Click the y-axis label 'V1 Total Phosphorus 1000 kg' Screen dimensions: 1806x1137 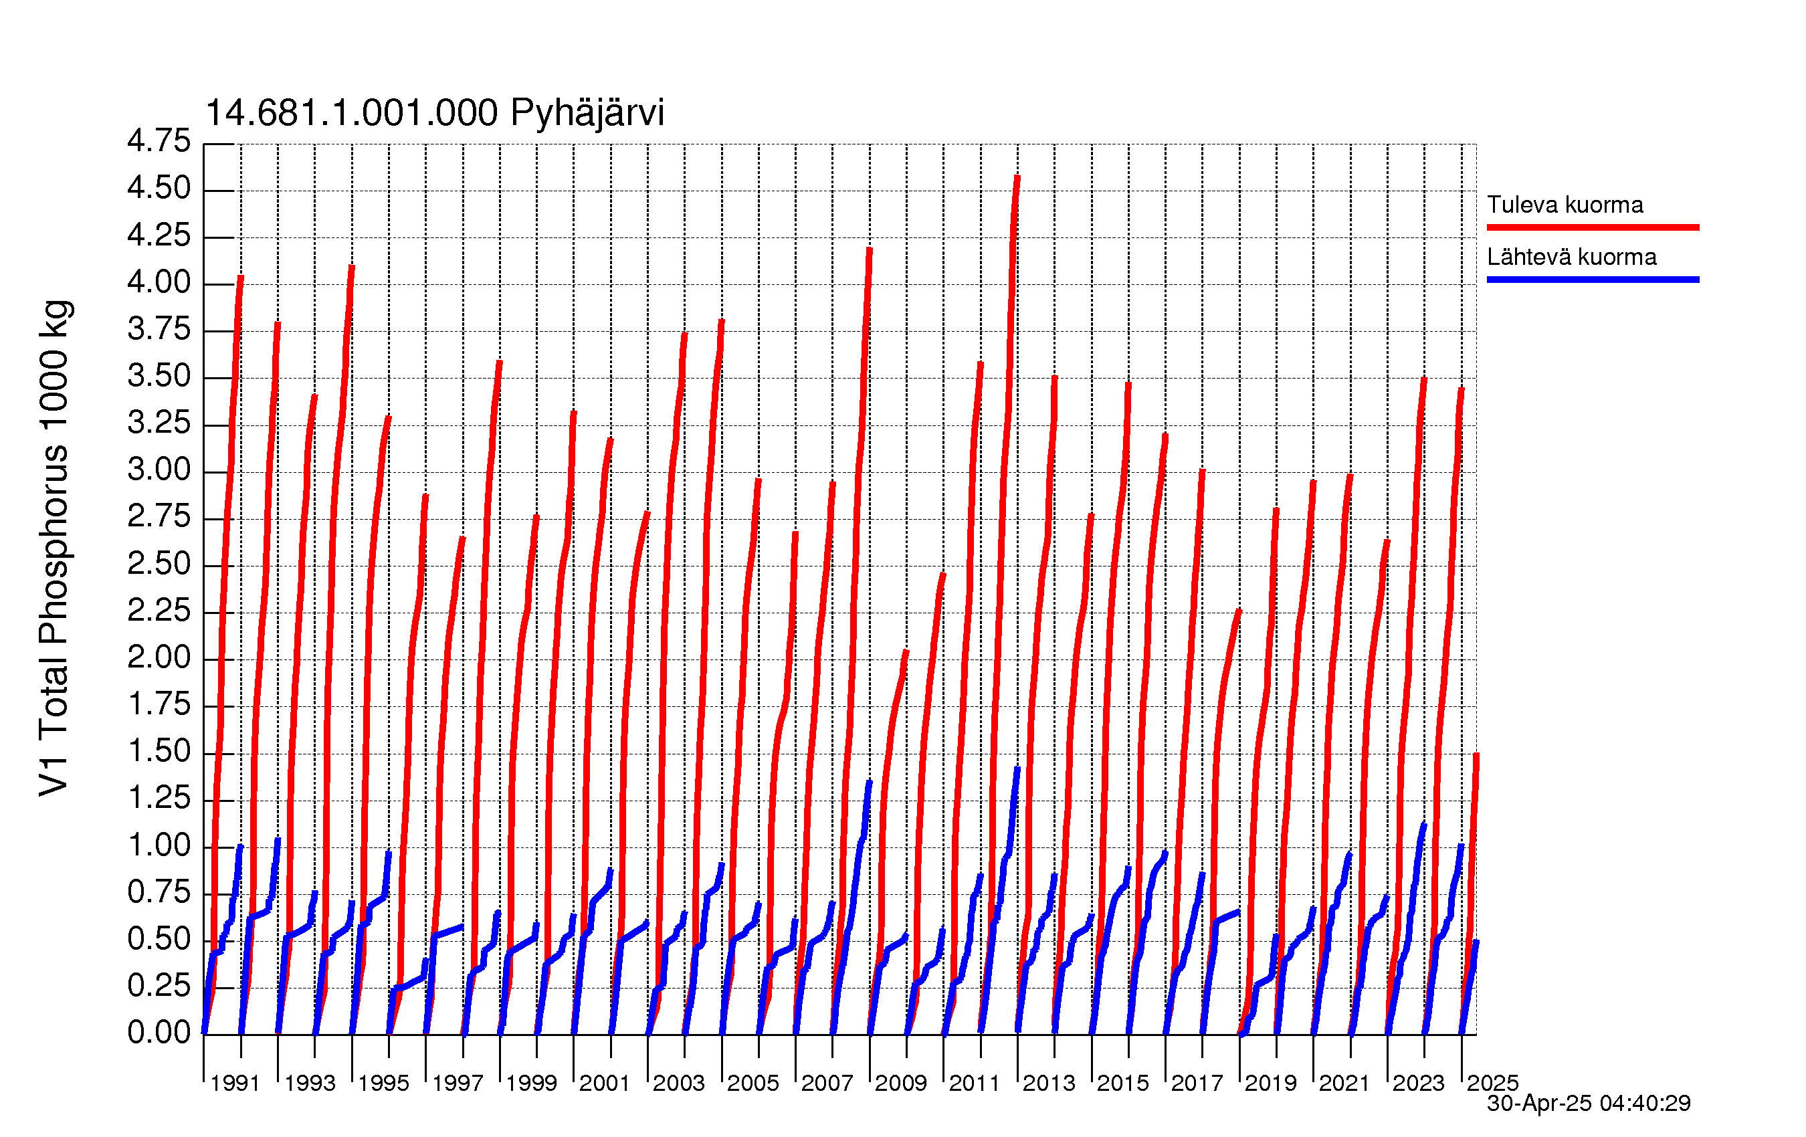[x=54, y=548]
